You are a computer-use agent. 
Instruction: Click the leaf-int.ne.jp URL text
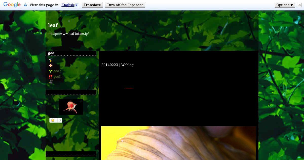[70, 34]
